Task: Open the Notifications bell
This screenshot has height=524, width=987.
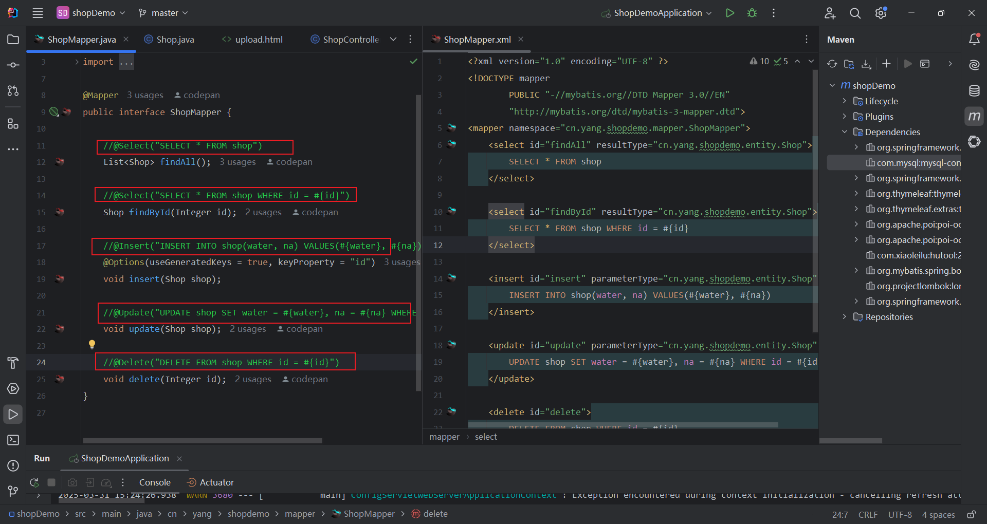Action: 974,40
